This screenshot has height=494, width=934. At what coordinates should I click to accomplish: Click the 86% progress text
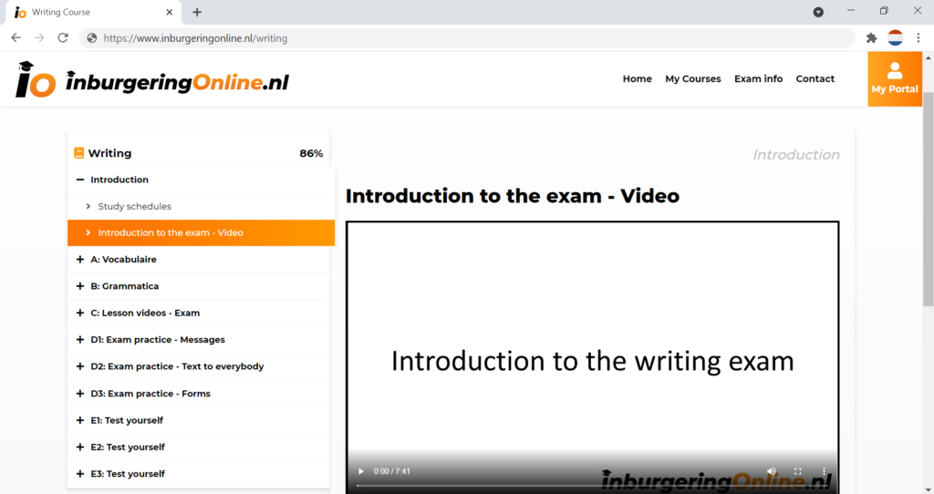311,153
